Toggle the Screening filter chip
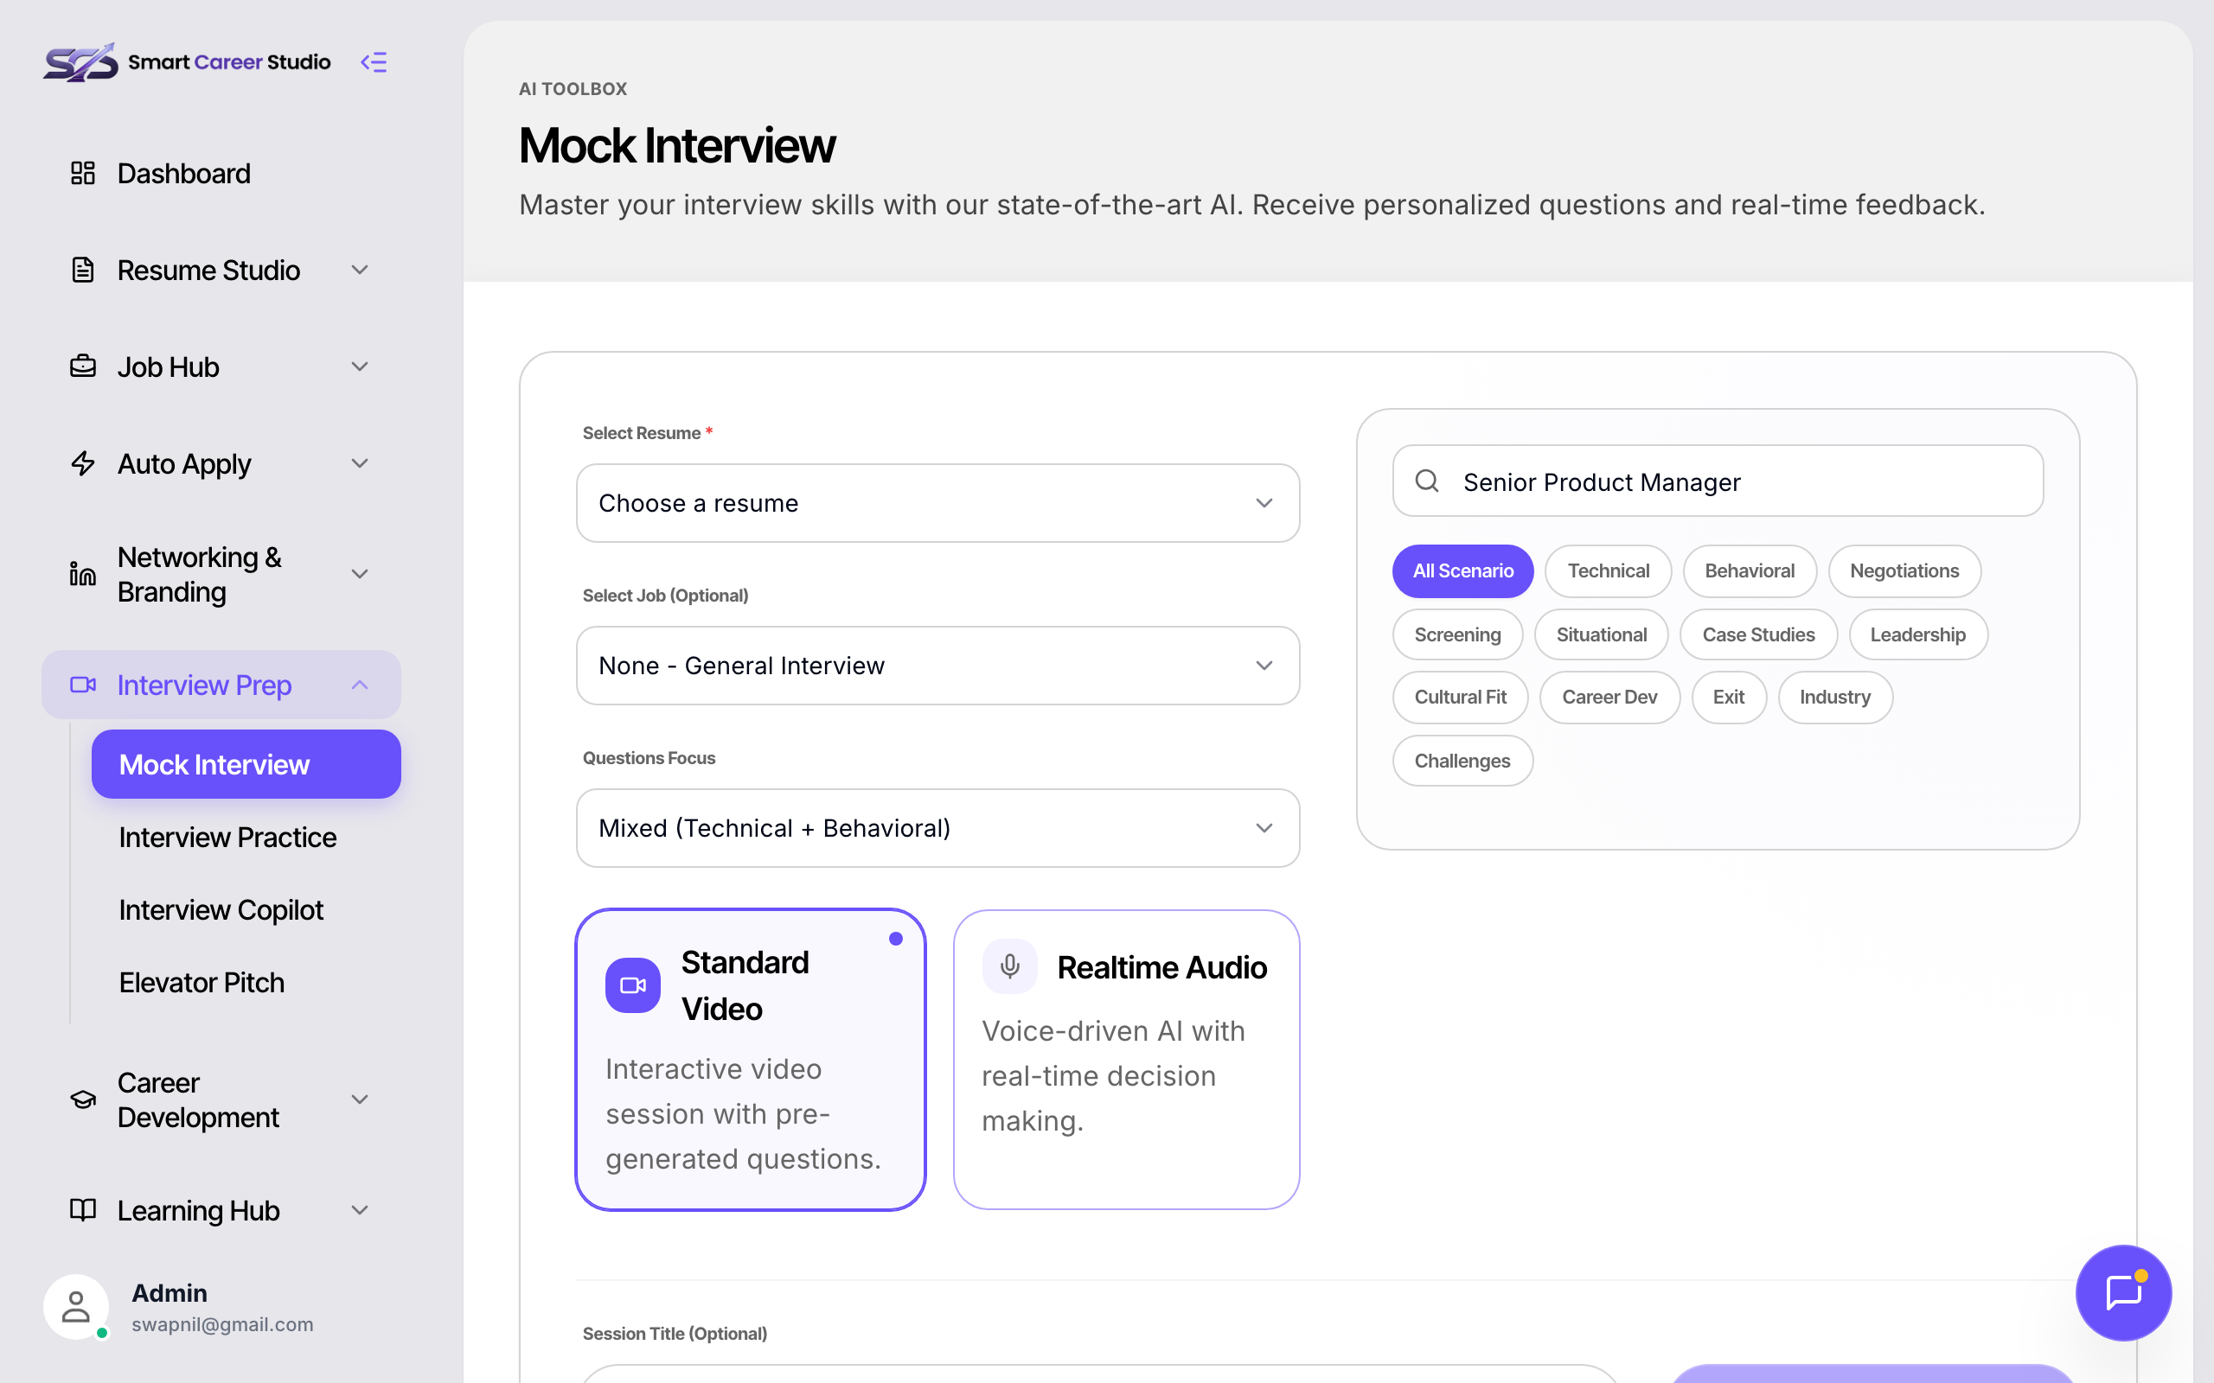The image size is (2214, 1383). [1457, 634]
